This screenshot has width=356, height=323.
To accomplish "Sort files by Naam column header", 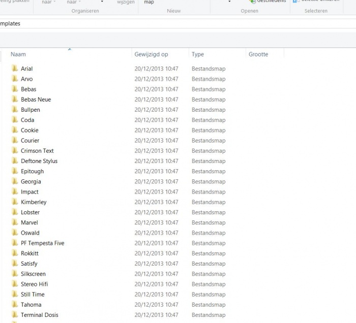I will (18, 54).
